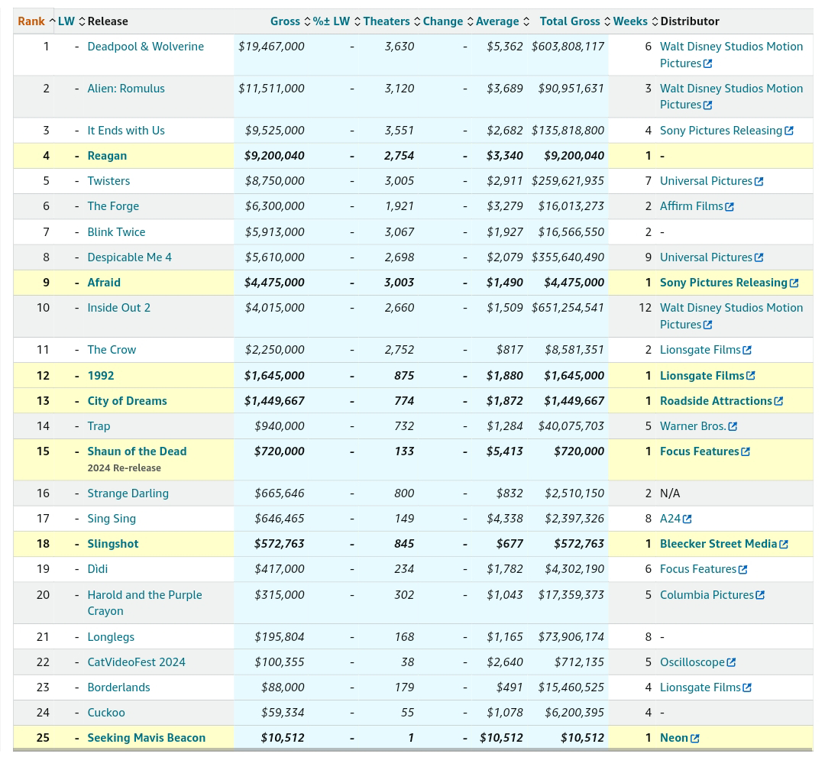
Task: Click external link icon in It Ends with Us row
Action: point(788,131)
